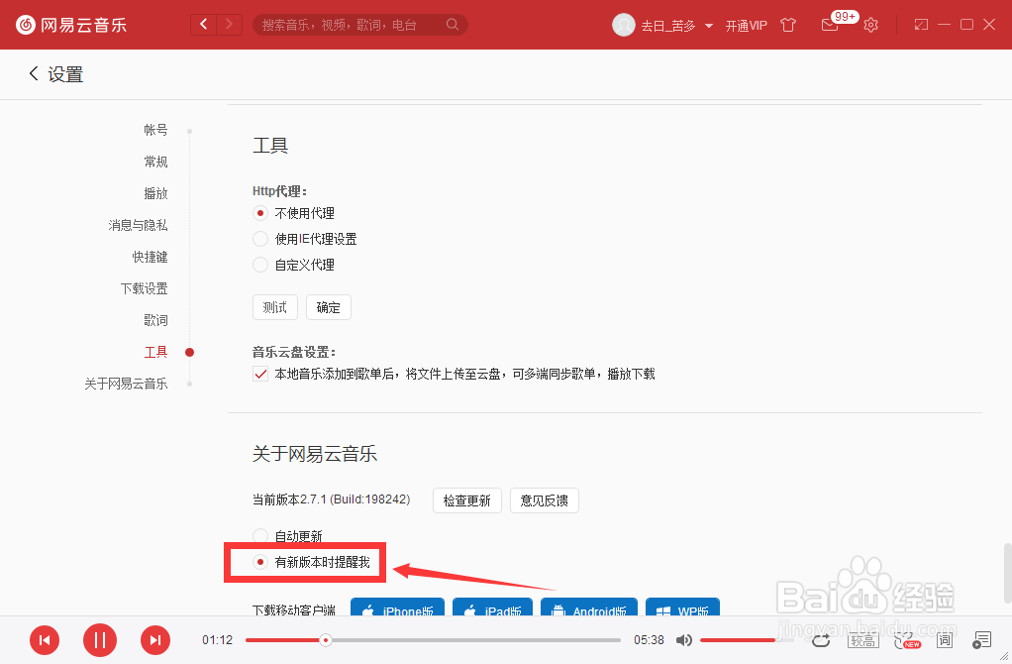Jump to 快捷键 settings section

[x=150, y=257]
